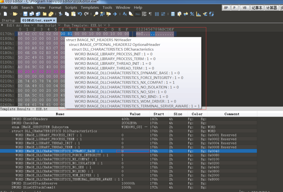Click the Goto arrow icon

pyautogui.click(x=115, y=14)
